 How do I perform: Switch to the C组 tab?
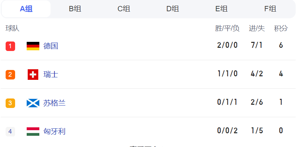click(124, 9)
